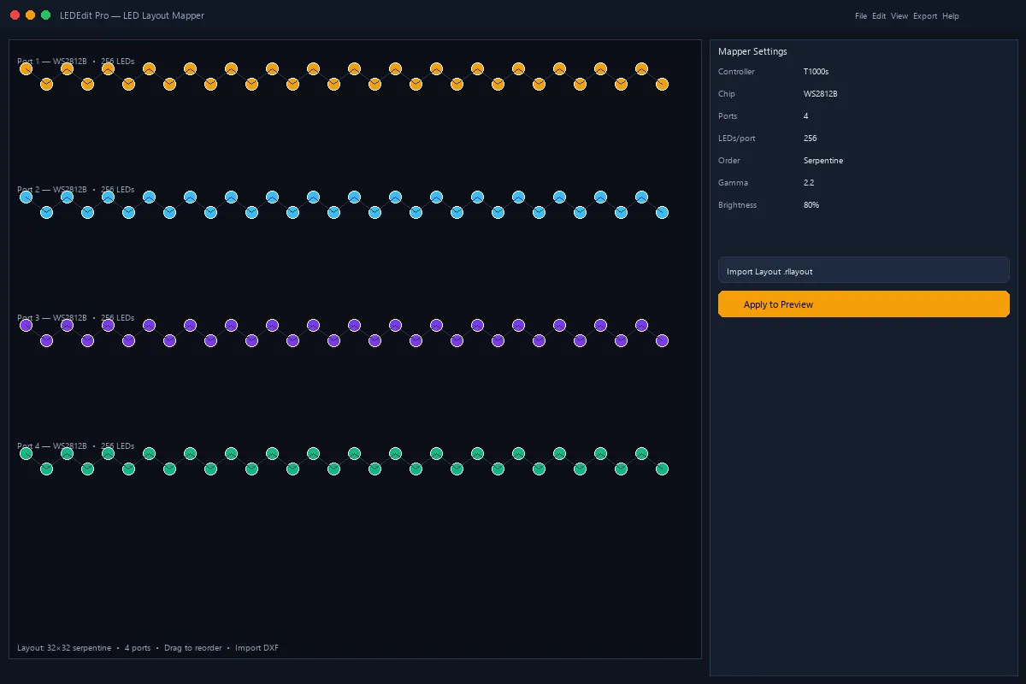Click the Port 3 — WS2812B strip label
This screenshot has height=684, width=1026.
coord(52,318)
